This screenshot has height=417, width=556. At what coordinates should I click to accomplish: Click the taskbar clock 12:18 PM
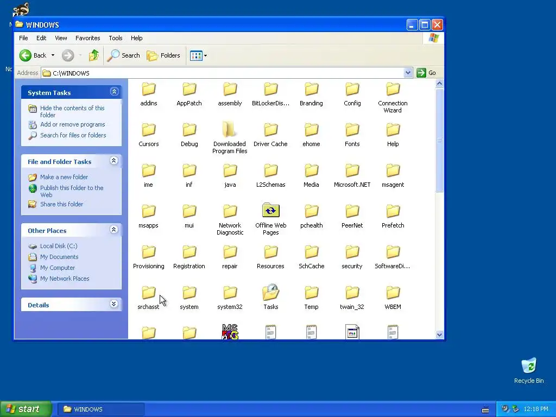click(536, 409)
